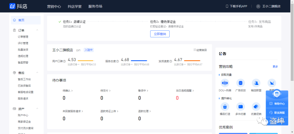This screenshot has width=294, height=134.
Task: Open 待支付 pending items
Action: [x=105, y=91]
